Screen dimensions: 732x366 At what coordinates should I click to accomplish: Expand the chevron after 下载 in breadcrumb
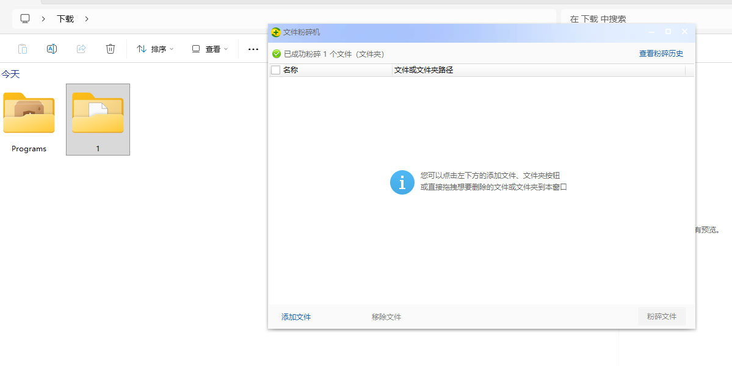click(x=87, y=19)
